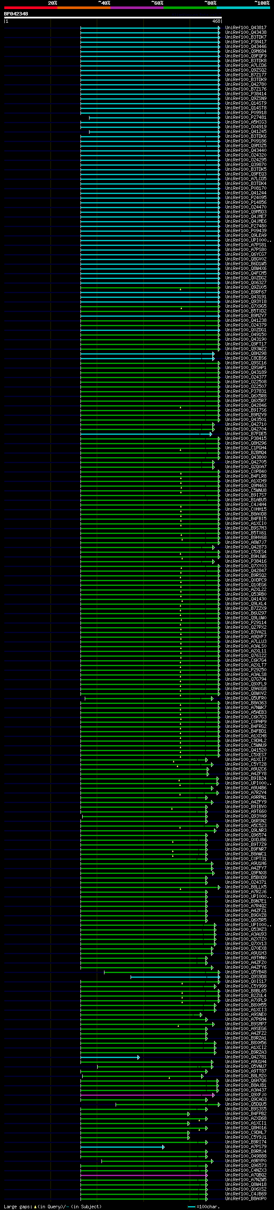Image resolution: width=274 pixels, height=1210 pixels.
Task: Click the short cyan bar for UniRef100_Q42781
Action: point(110,1057)
